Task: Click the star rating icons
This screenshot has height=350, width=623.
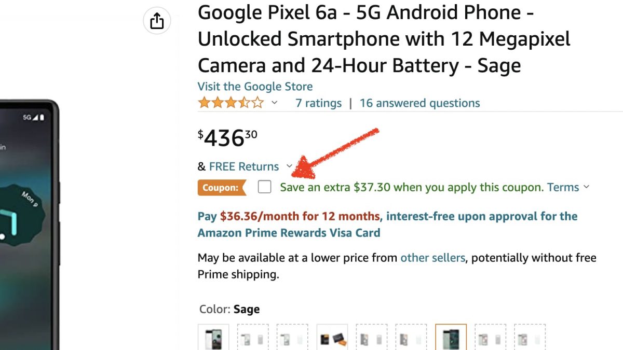Action: click(231, 103)
